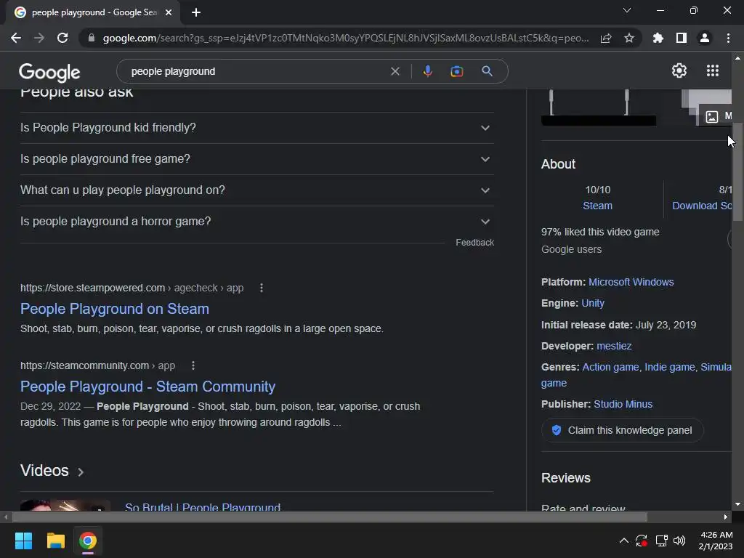Clear the search box text
This screenshot has width=744, height=558.
tap(395, 71)
